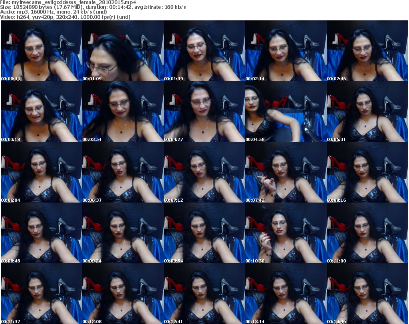Select the thumbnail at 00:04:58

point(286,111)
